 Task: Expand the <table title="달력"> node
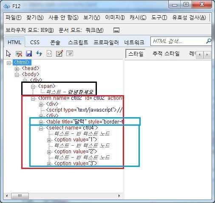pos(41,122)
